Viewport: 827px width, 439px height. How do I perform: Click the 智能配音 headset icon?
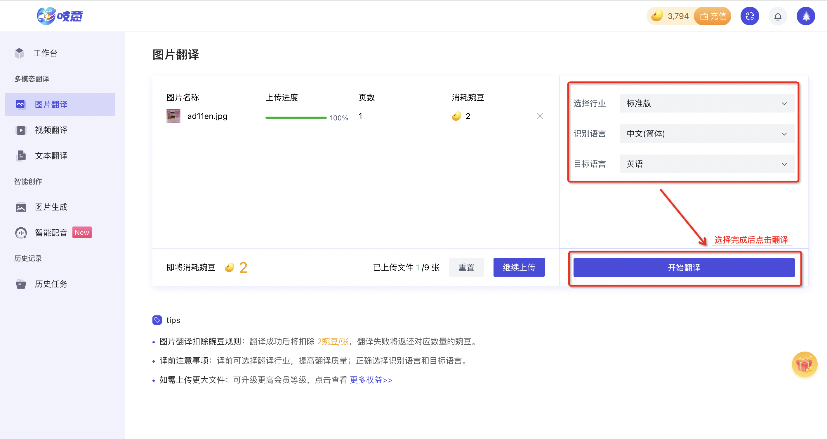click(x=21, y=233)
